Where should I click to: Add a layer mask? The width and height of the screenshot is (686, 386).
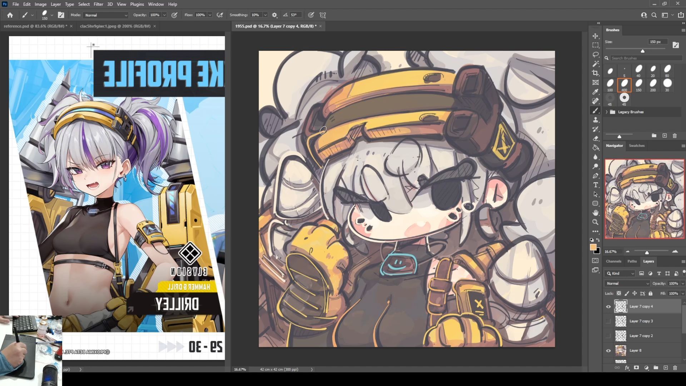[x=636, y=368]
